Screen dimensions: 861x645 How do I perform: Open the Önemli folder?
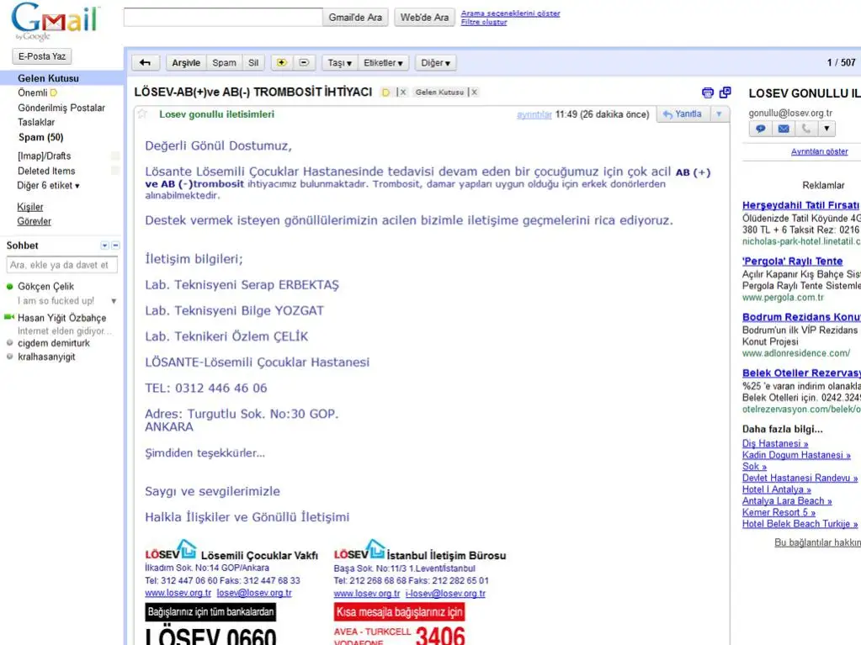click(32, 93)
